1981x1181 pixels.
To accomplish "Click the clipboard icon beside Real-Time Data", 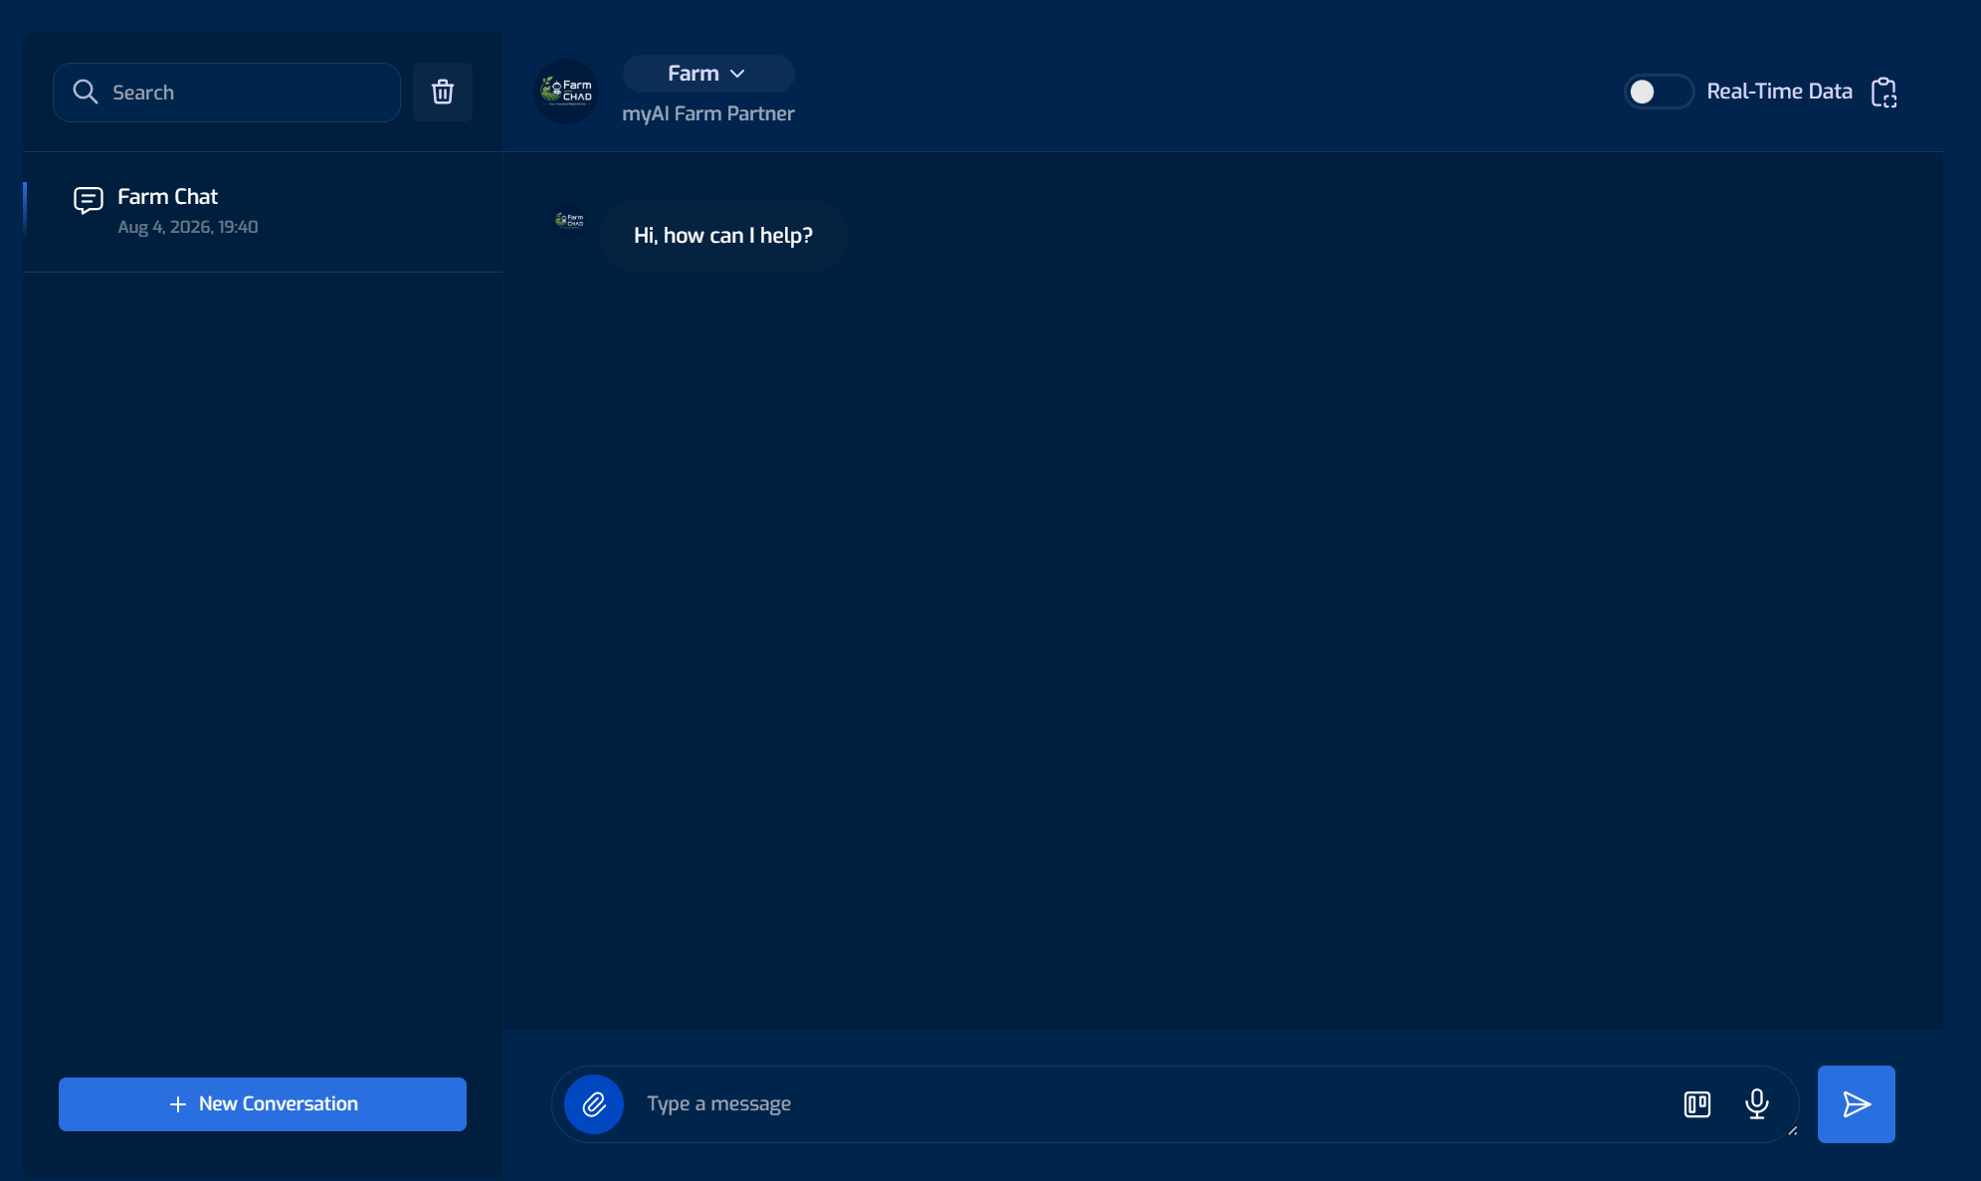I will click(1883, 92).
